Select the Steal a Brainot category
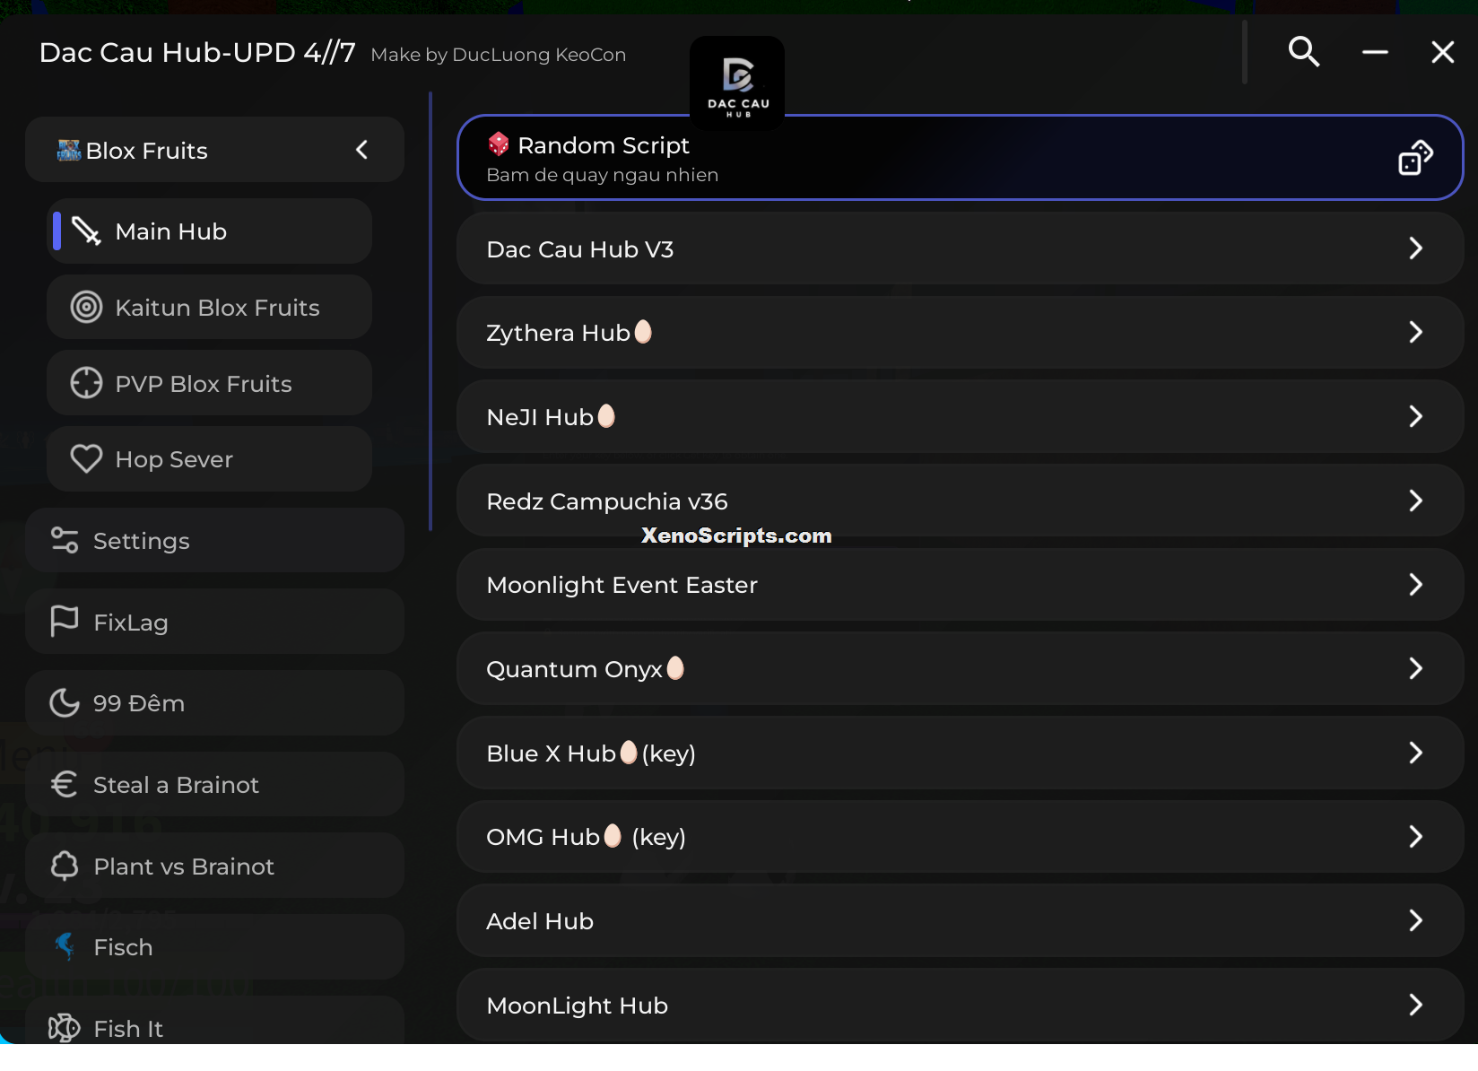This screenshot has height=1071, width=1478. [214, 784]
